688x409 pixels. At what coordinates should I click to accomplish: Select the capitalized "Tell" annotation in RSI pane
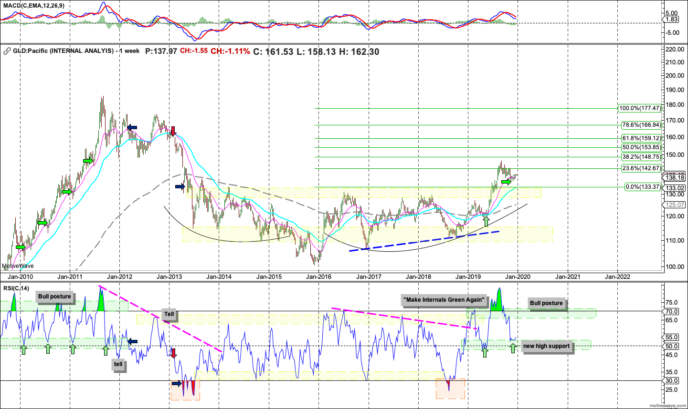click(x=169, y=315)
